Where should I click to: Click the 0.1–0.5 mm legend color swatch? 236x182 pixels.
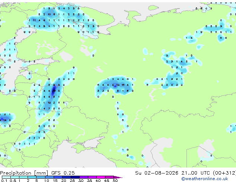[x=6, y=177]
